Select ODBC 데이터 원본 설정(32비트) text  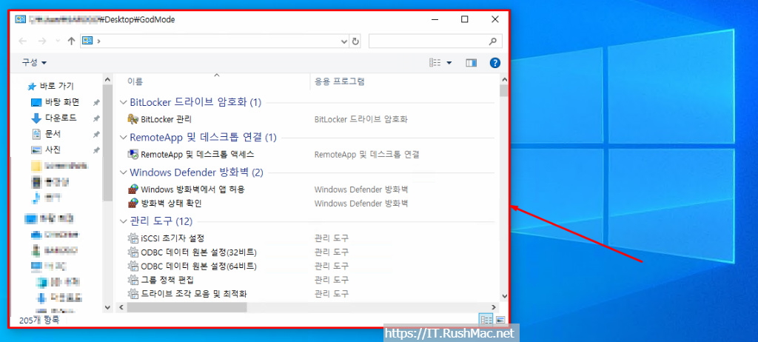[x=198, y=252]
